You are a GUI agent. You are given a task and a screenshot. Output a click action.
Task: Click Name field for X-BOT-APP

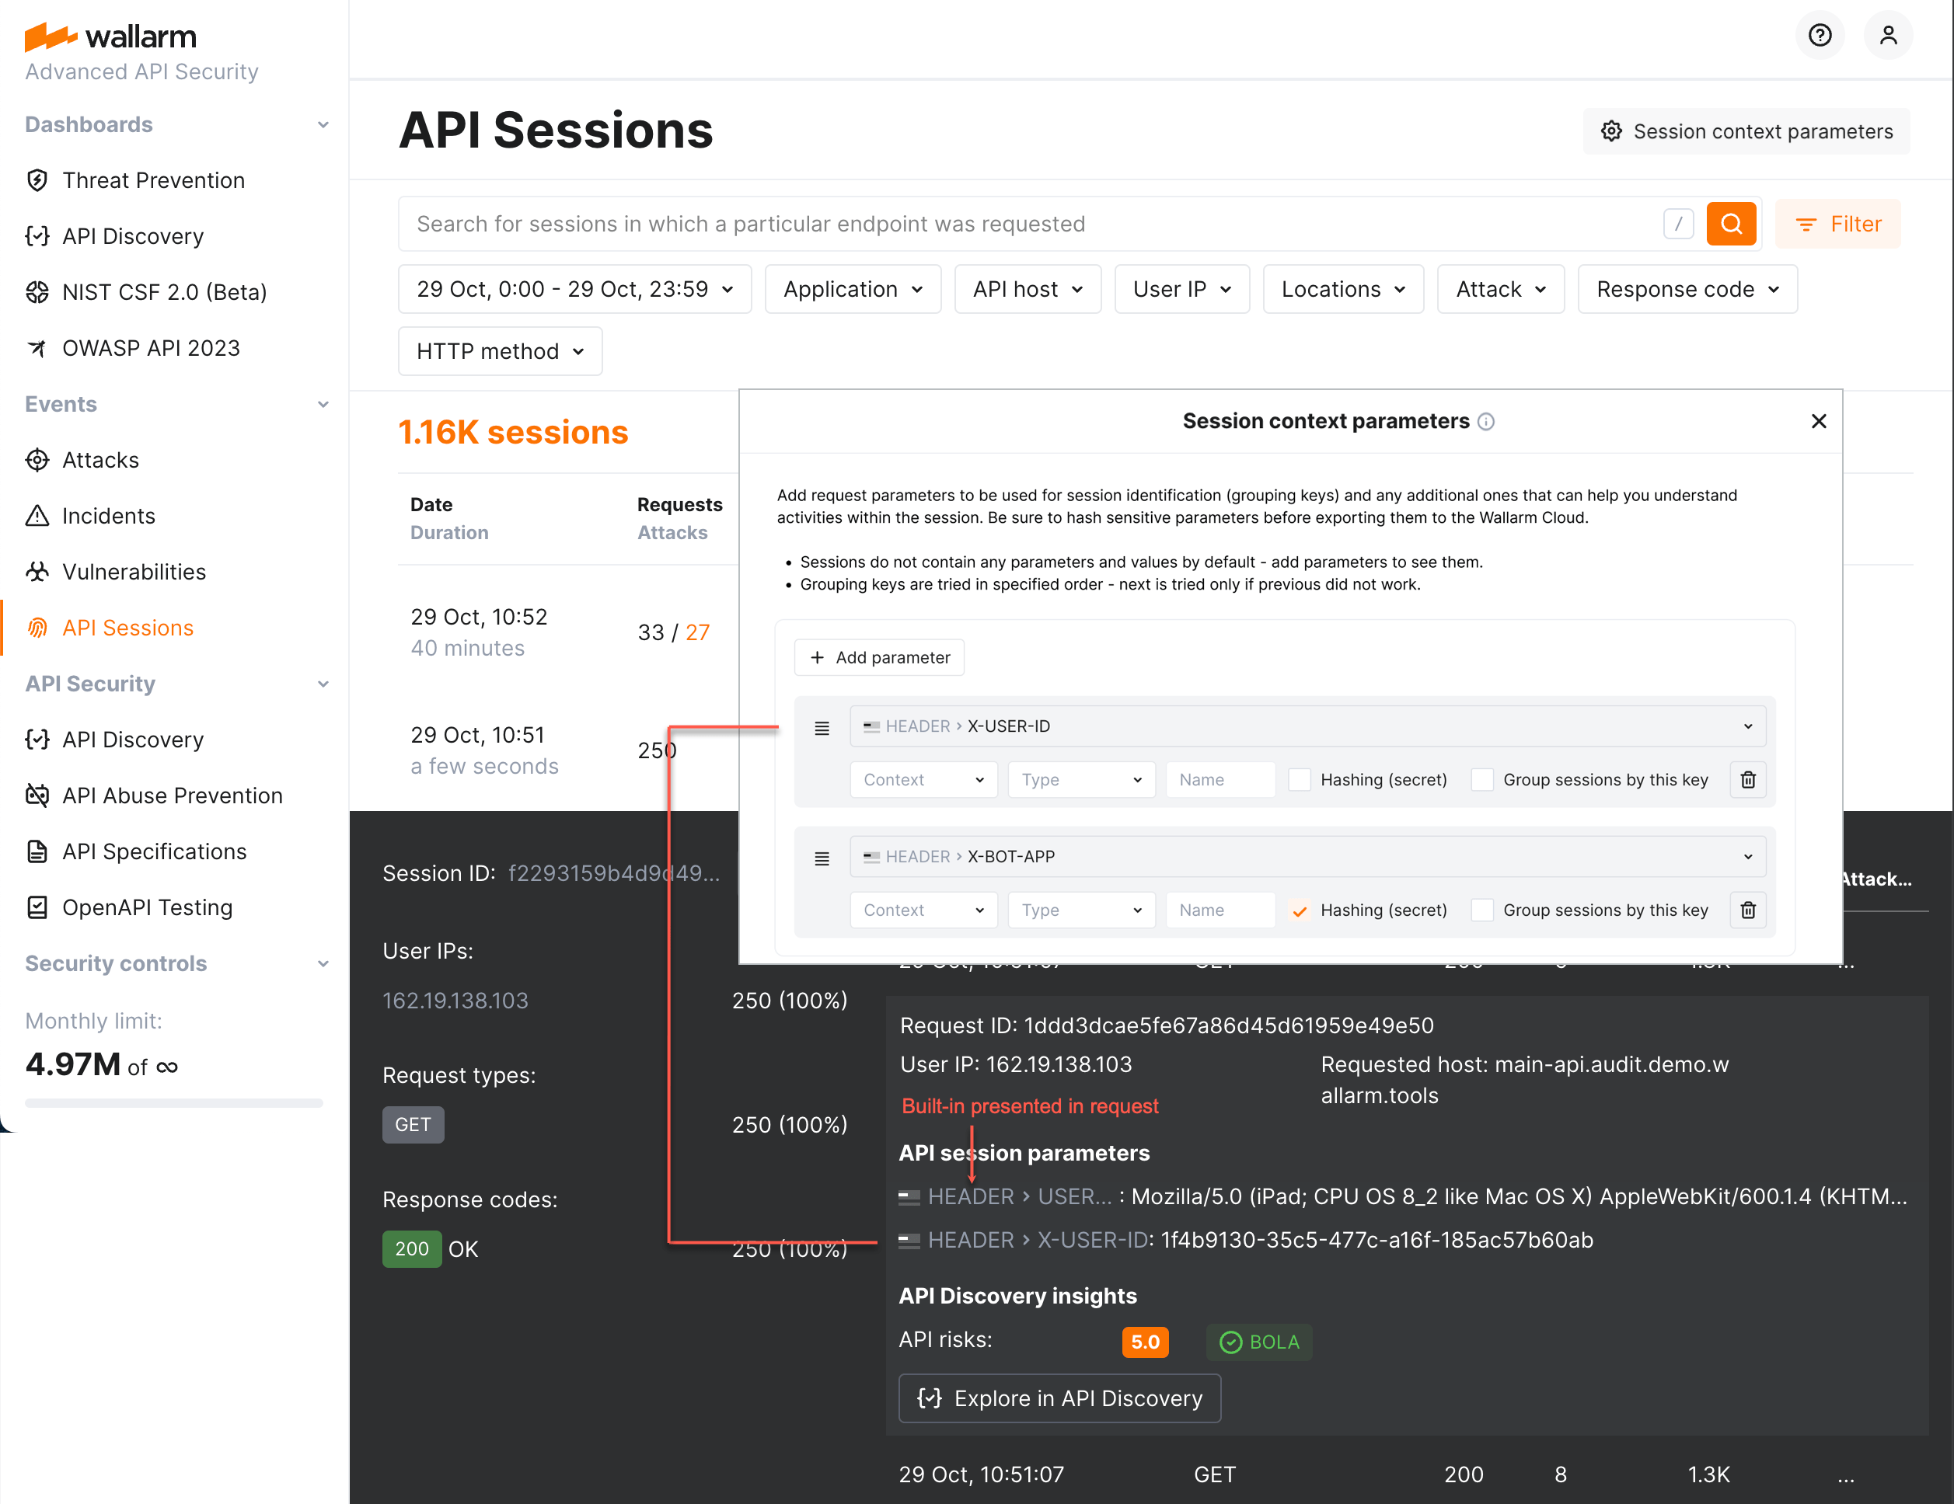(x=1220, y=910)
